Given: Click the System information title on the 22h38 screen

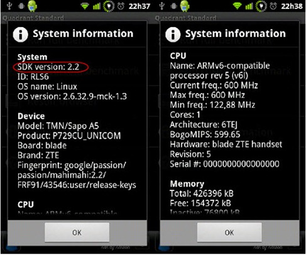Looking at the screenshot, I should click(236, 33).
